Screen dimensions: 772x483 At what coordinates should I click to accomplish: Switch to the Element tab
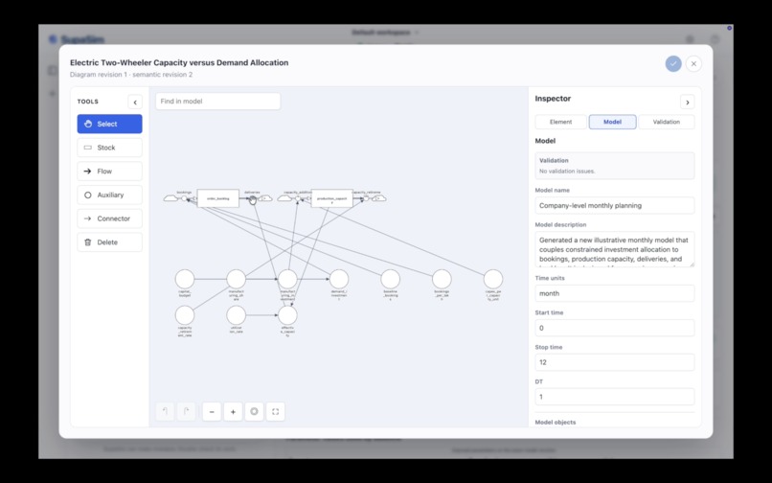point(560,122)
